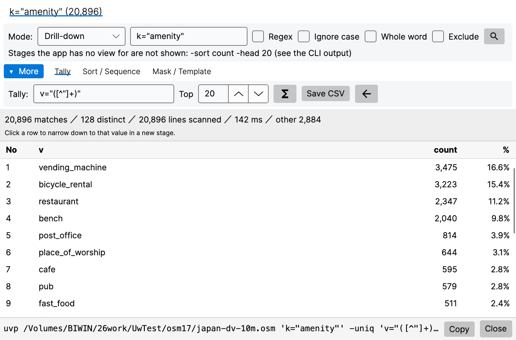Click the uvp command line text
The height and width of the screenshot is (340, 516).
(x=221, y=328)
